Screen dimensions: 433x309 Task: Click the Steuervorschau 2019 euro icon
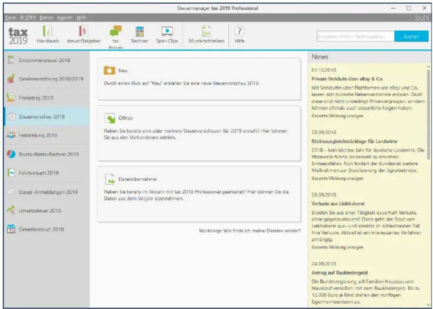11,116
